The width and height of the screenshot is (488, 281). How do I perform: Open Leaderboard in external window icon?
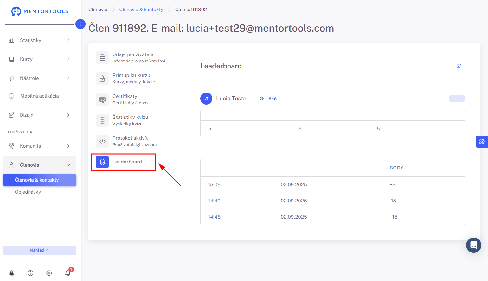click(459, 66)
